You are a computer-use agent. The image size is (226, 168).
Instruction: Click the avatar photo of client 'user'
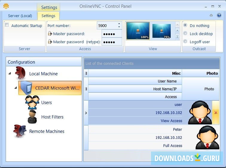[200, 112]
